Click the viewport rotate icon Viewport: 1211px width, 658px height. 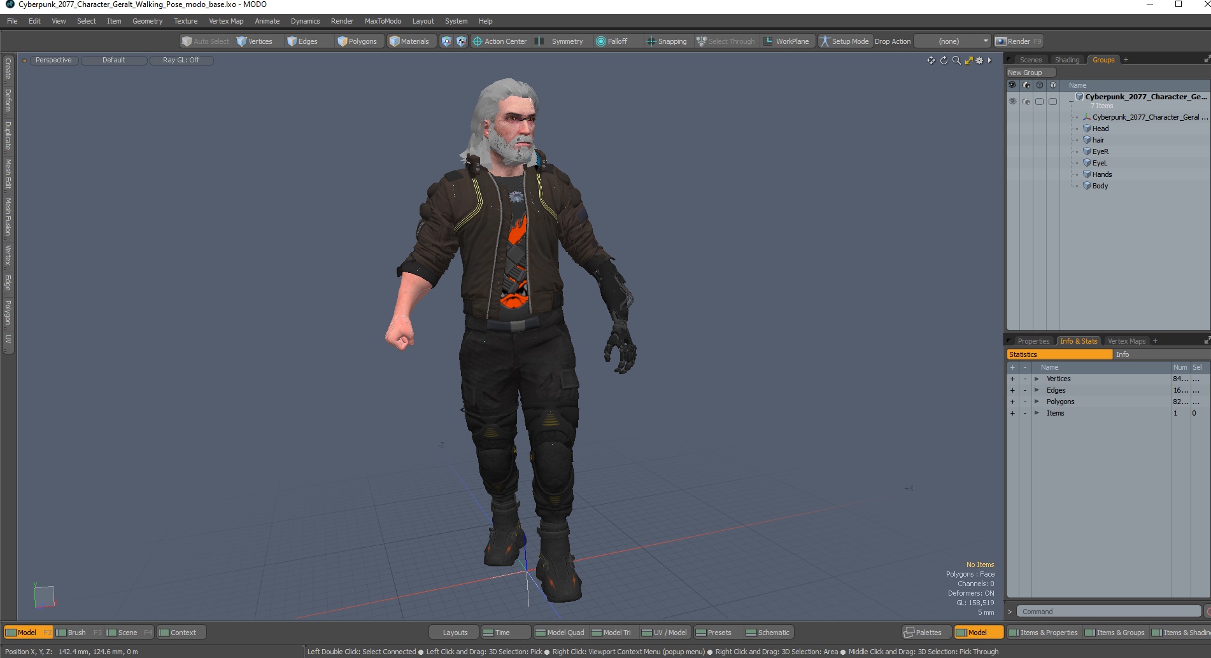pyautogui.click(x=944, y=60)
